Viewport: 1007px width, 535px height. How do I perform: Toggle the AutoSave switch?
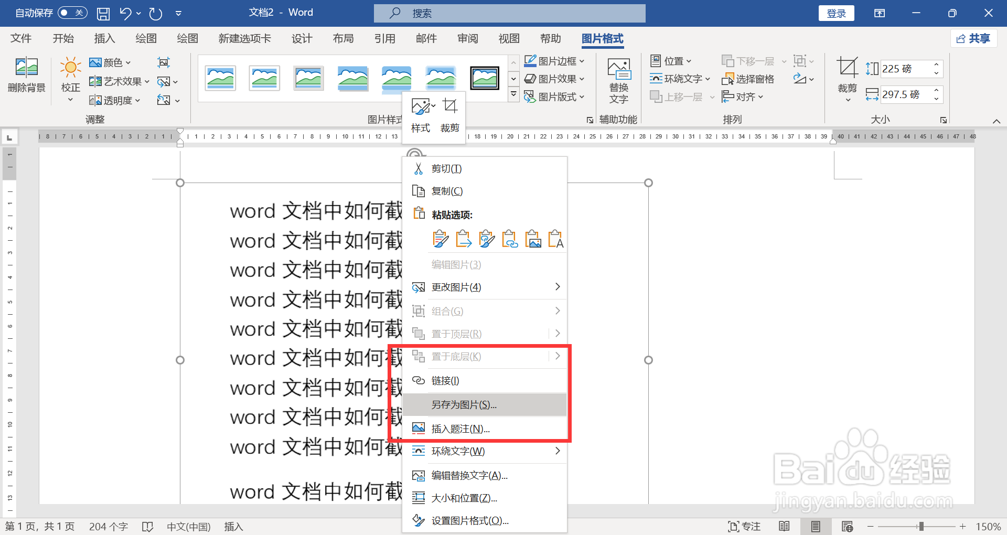coord(72,13)
